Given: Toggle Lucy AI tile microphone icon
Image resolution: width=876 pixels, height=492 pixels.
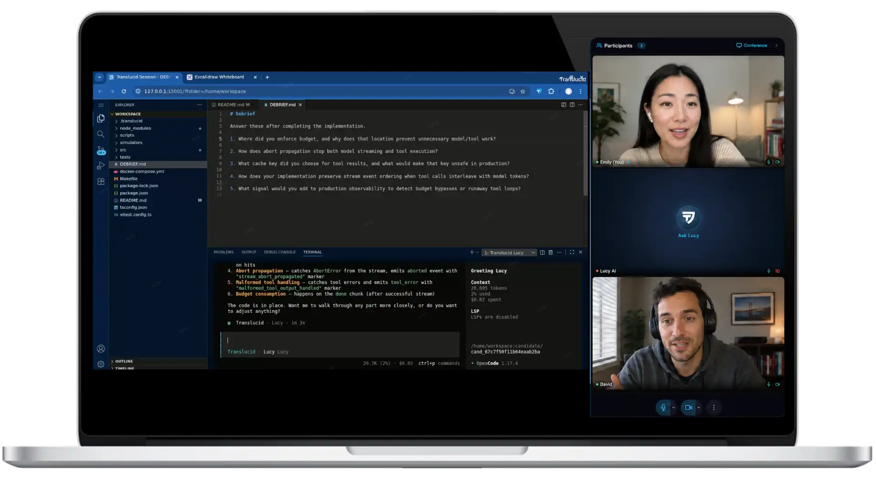Looking at the screenshot, I should tap(769, 271).
